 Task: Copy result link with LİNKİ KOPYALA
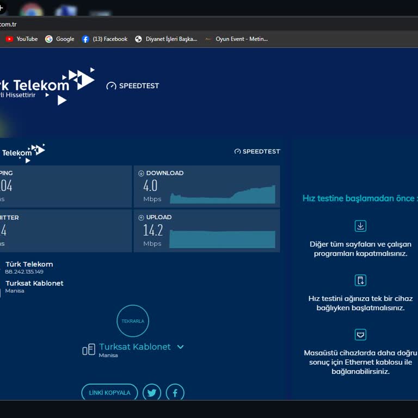109,392
